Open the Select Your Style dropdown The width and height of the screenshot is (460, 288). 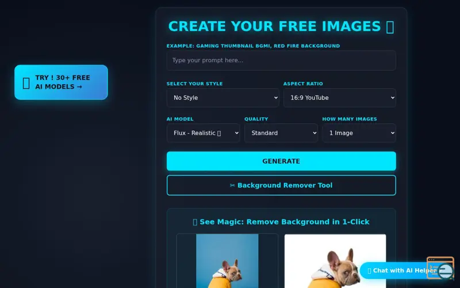(223, 97)
